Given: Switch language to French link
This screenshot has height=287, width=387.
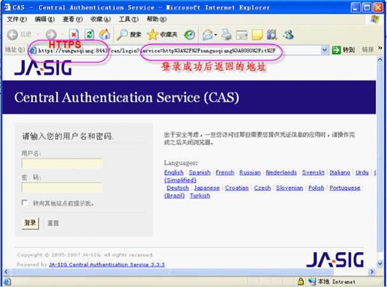Looking at the screenshot, I should [x=225, y=172].
